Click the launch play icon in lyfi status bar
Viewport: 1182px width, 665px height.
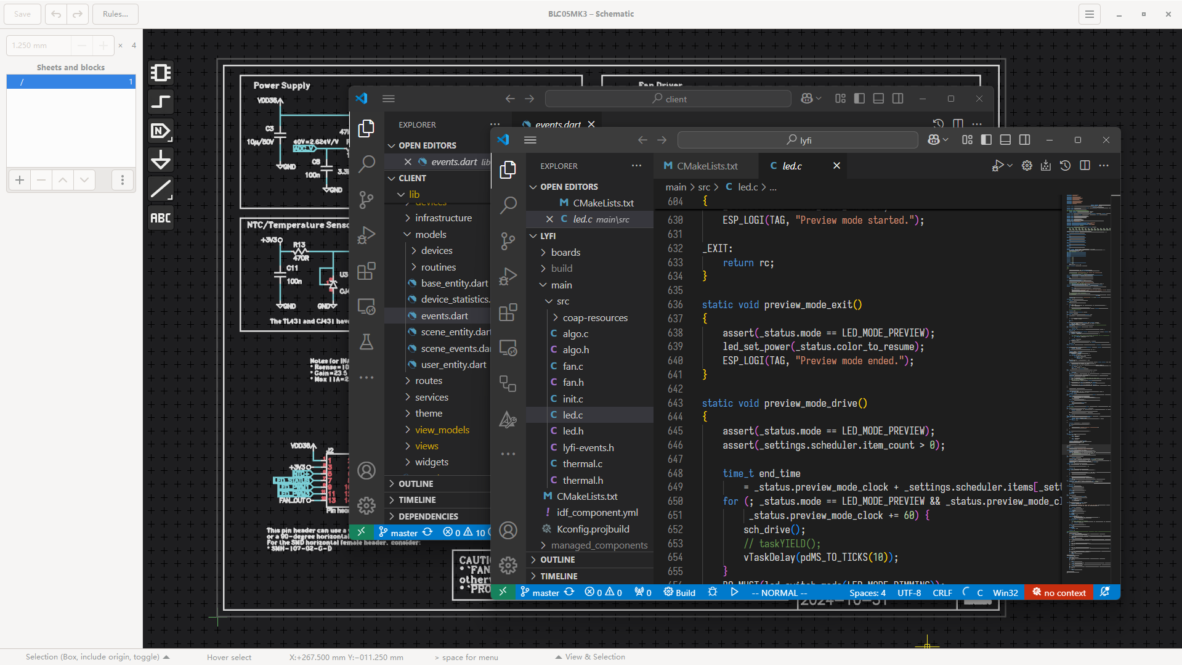734,592
